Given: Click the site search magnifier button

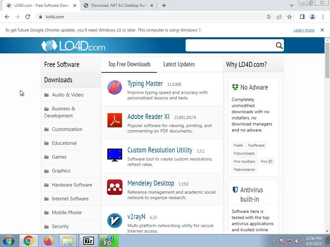Looking at the screenshot, I should (x=279, y=45).
